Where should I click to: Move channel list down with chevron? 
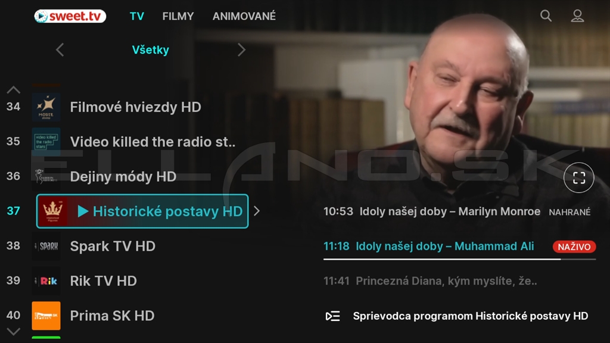tap(13, 332)
